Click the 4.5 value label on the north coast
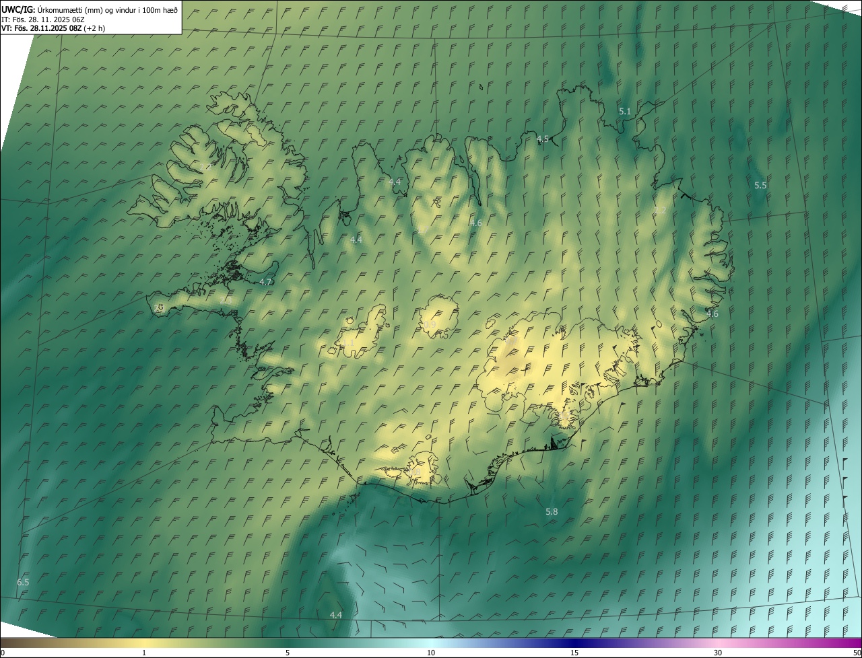 coord(542,139)
